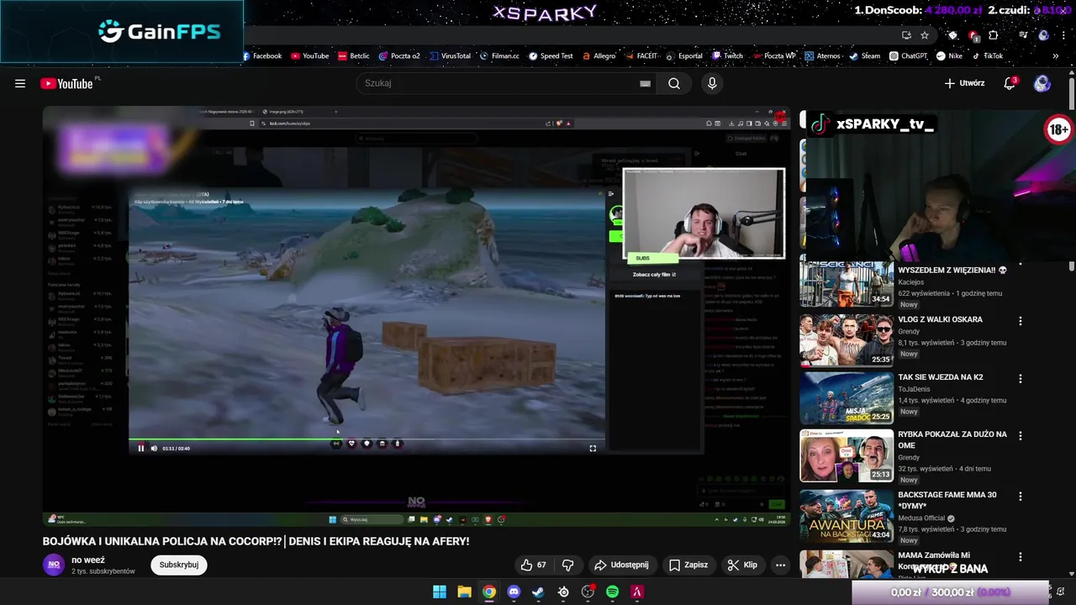Viewport: 1076px width, 605px height.
Task: Open menu for MAMA Zamówiła Mi video
Action: point(1021,557)
